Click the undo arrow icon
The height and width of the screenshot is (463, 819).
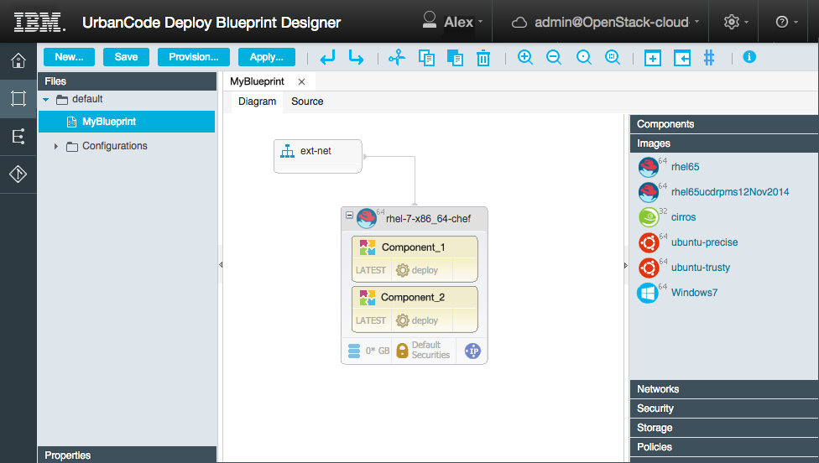(x=328, y=58)
